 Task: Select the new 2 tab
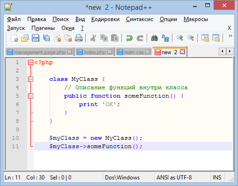click(x=170, y=52)
